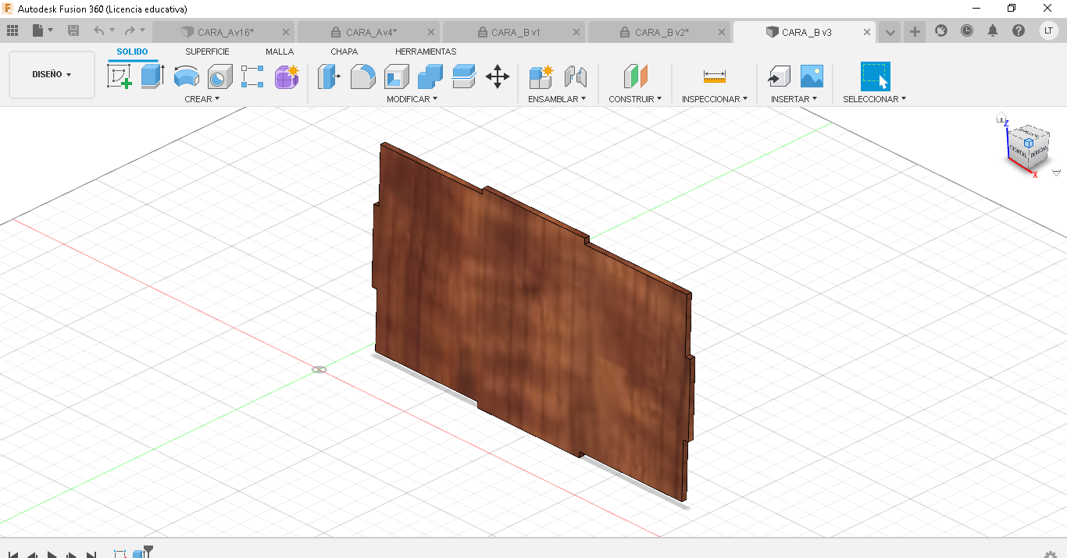
Task: Open the File menu dropdown arrow
Action: click(x=51, y=30)
